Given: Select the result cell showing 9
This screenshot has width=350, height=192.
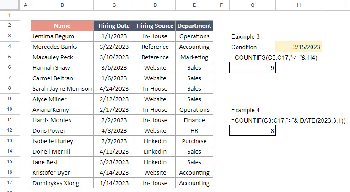Looking at the screenshot, I should pyautogui.click(x=253, y=68).
